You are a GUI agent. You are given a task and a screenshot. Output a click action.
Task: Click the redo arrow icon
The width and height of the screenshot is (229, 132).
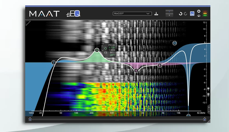click(x=185, y=14)
